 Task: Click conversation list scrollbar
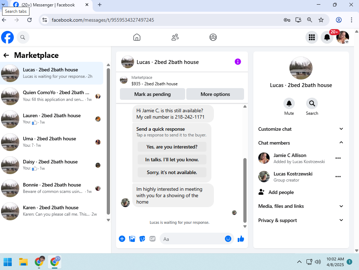tap(108, 141)
